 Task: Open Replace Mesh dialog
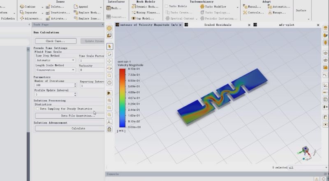click(87, 12)
